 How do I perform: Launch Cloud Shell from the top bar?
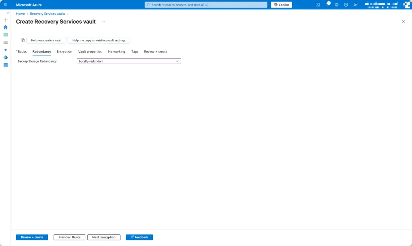click(318, 5)
